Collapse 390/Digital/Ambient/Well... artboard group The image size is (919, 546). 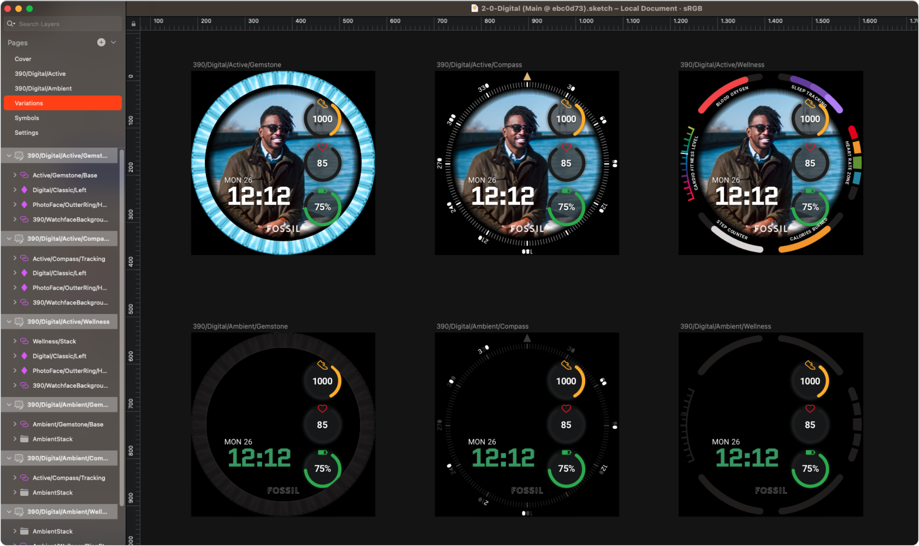pyautogui.click(x=9, y=512)
